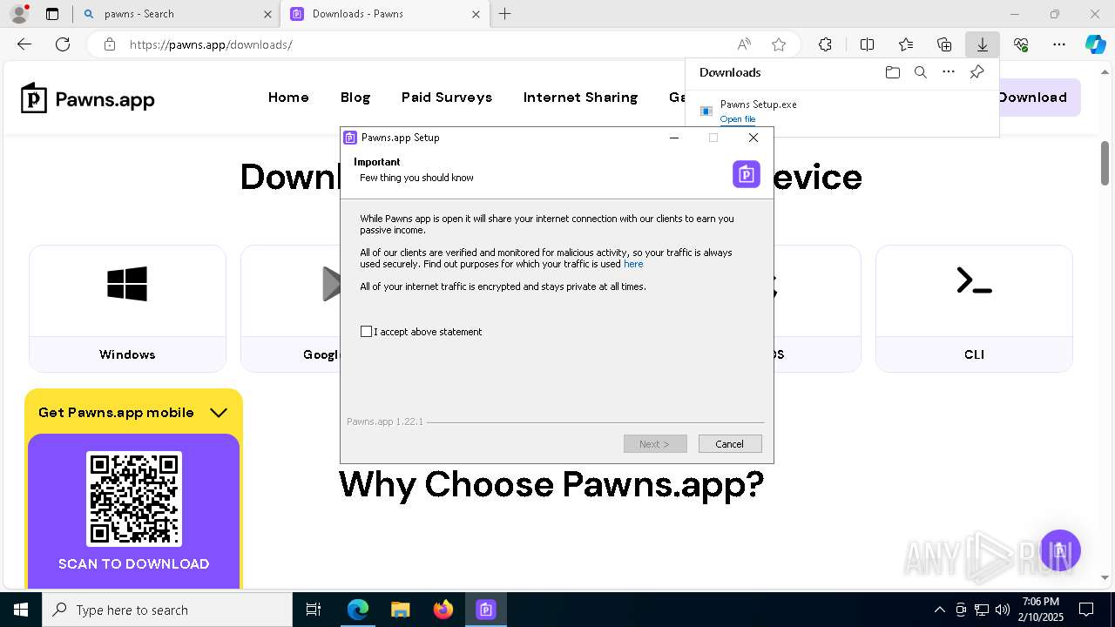Image resolution: width=1115 pixels, height=627 pixels.
Task: Go back to the previous page
Action: point(24,44)
